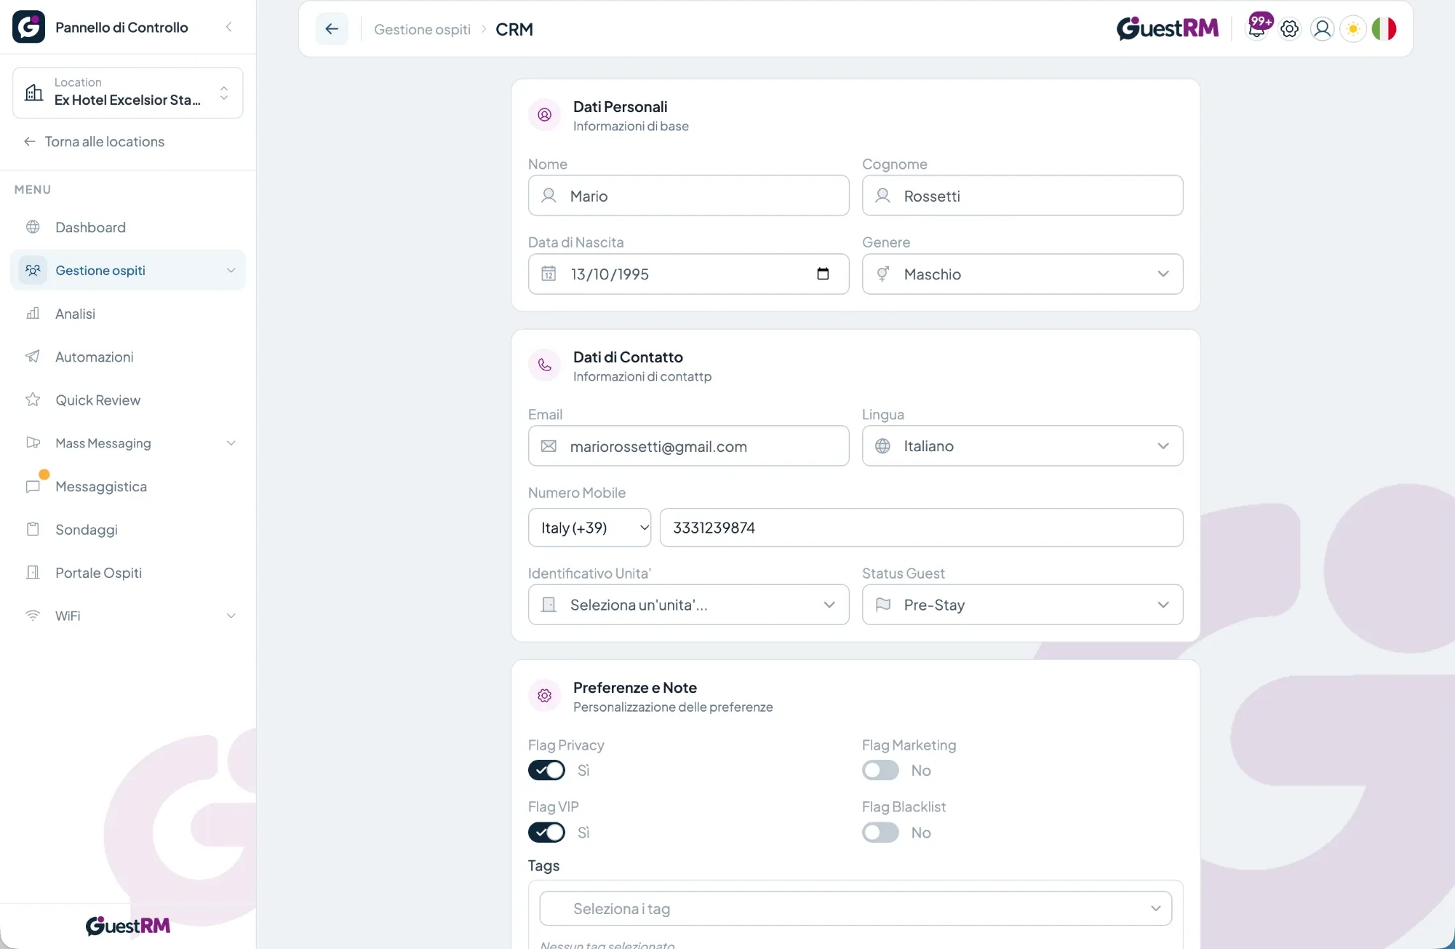Click WiFi signal icon in menu
The width and height of the screenshot is (1455, 949).
33,616
